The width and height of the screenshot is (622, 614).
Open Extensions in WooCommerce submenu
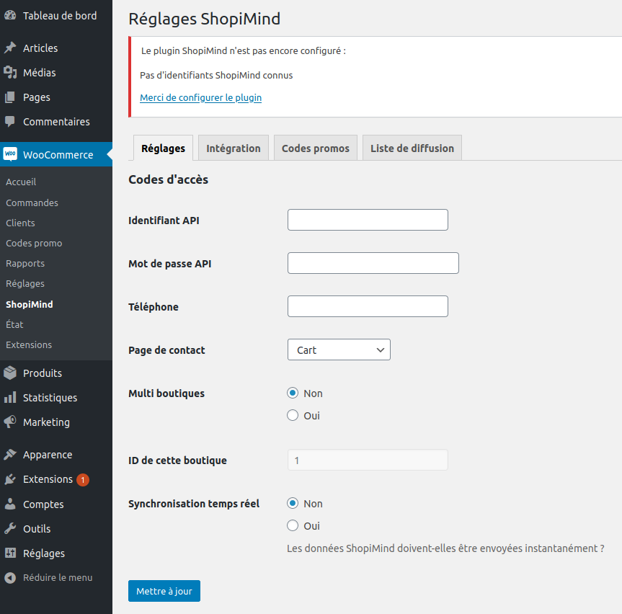pos(29,344)
